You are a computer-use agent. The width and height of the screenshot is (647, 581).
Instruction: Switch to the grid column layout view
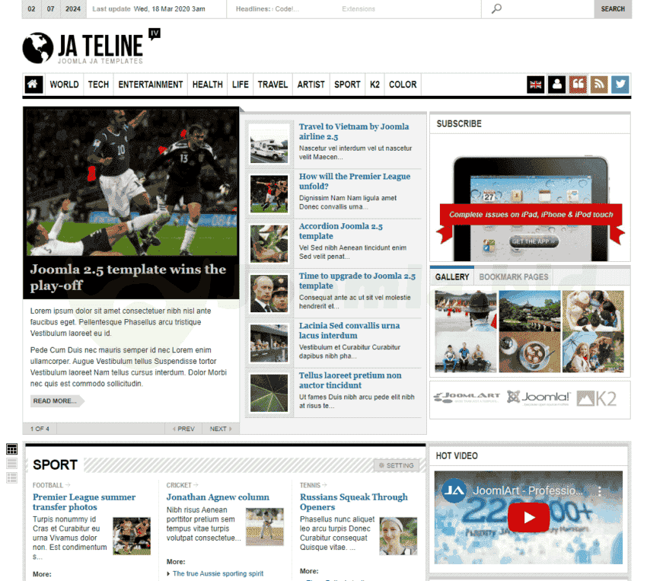click(x=11, y=449)
